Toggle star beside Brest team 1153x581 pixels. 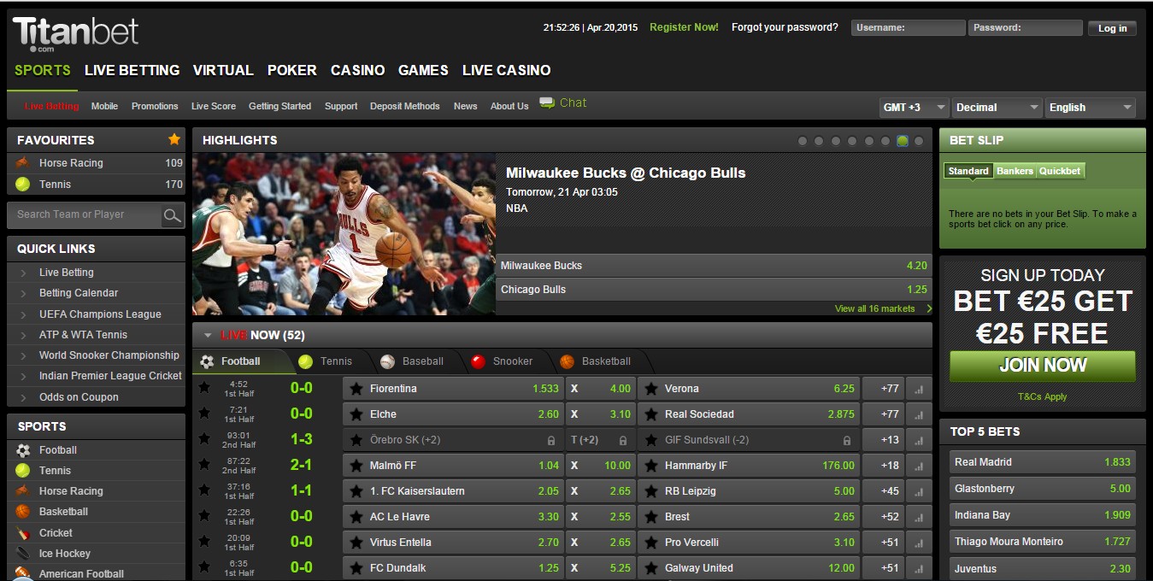[651, 517]
